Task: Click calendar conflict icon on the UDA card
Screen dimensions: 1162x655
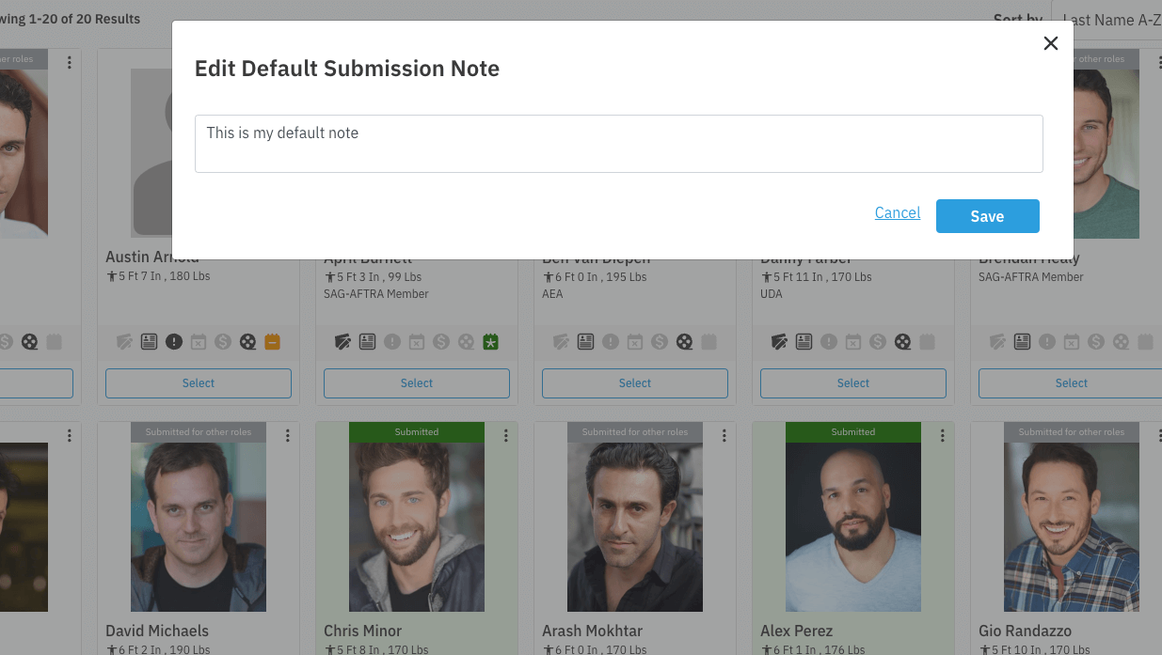Action: click(x=853, y=342)
